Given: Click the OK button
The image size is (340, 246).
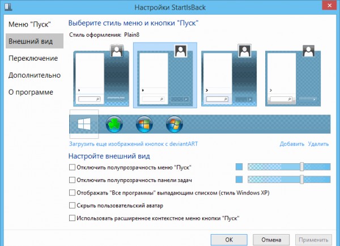Looking at the screenshot, I should coord(229,240).
